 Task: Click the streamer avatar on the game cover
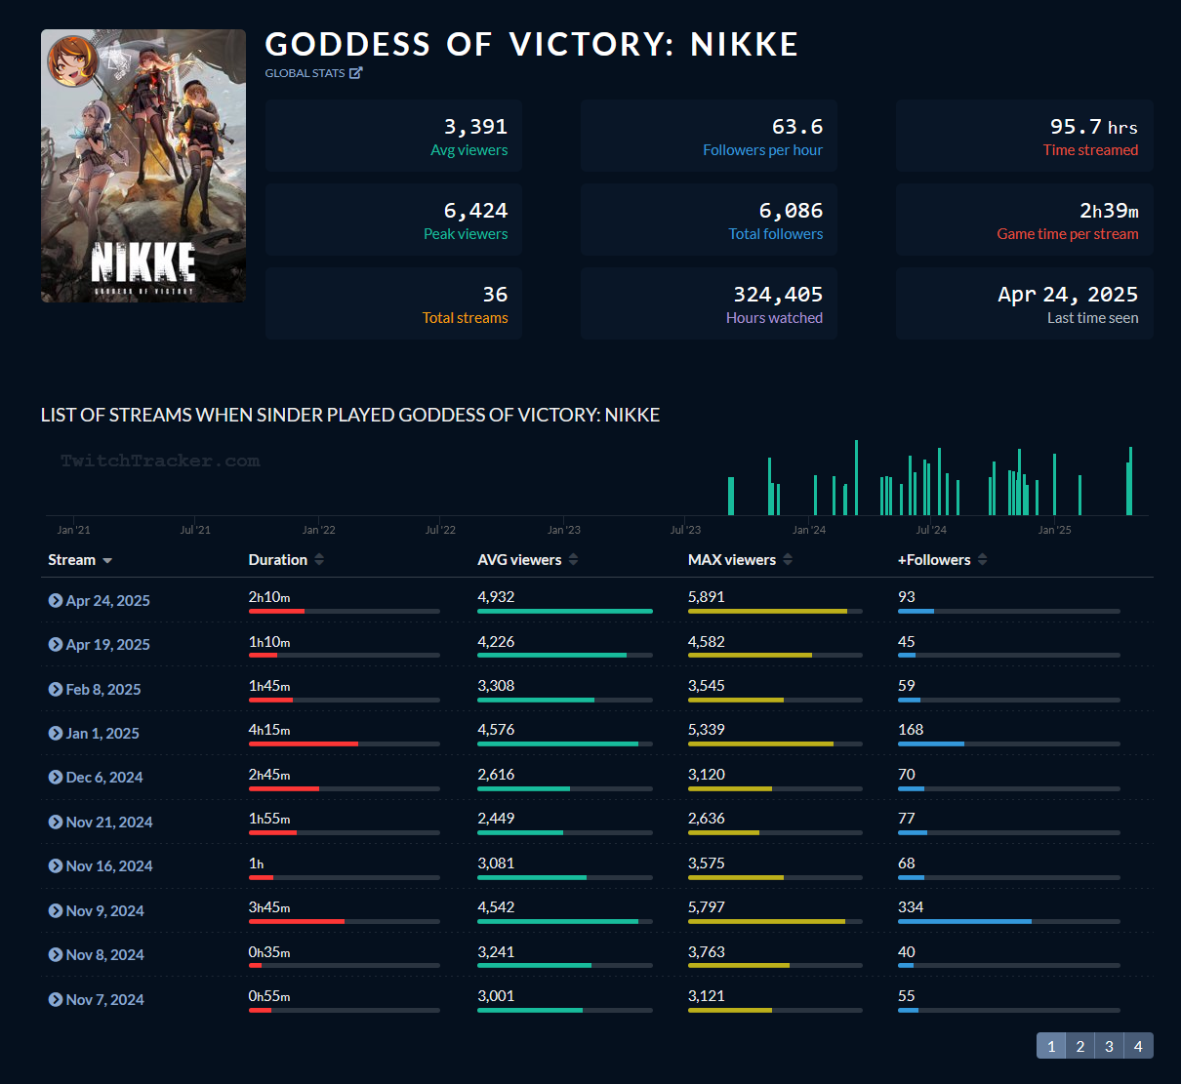pos(72,60)
